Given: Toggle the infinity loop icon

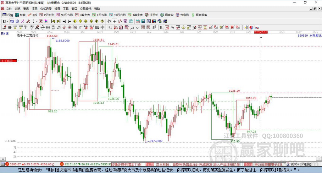Looking at the screenshot, I should pyautogui.click(x=257, y=27).
